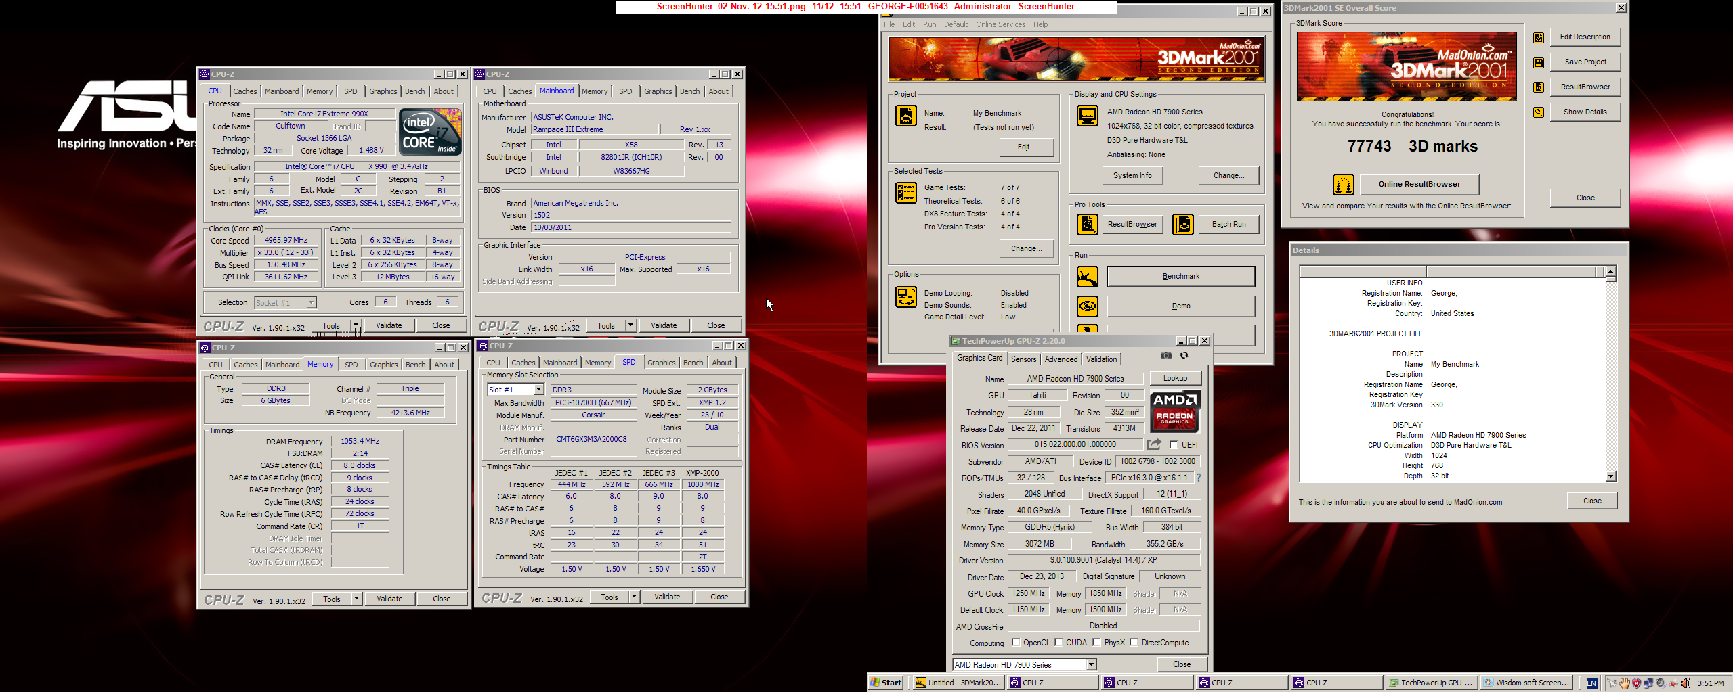The width and height of the screenshot is (1733, 692).
Task: Click the EN language indicator in taskbar
Action: pos(1591,683)
